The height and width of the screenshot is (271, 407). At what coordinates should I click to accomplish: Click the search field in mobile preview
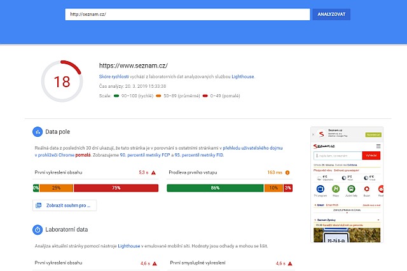(338, 155)
